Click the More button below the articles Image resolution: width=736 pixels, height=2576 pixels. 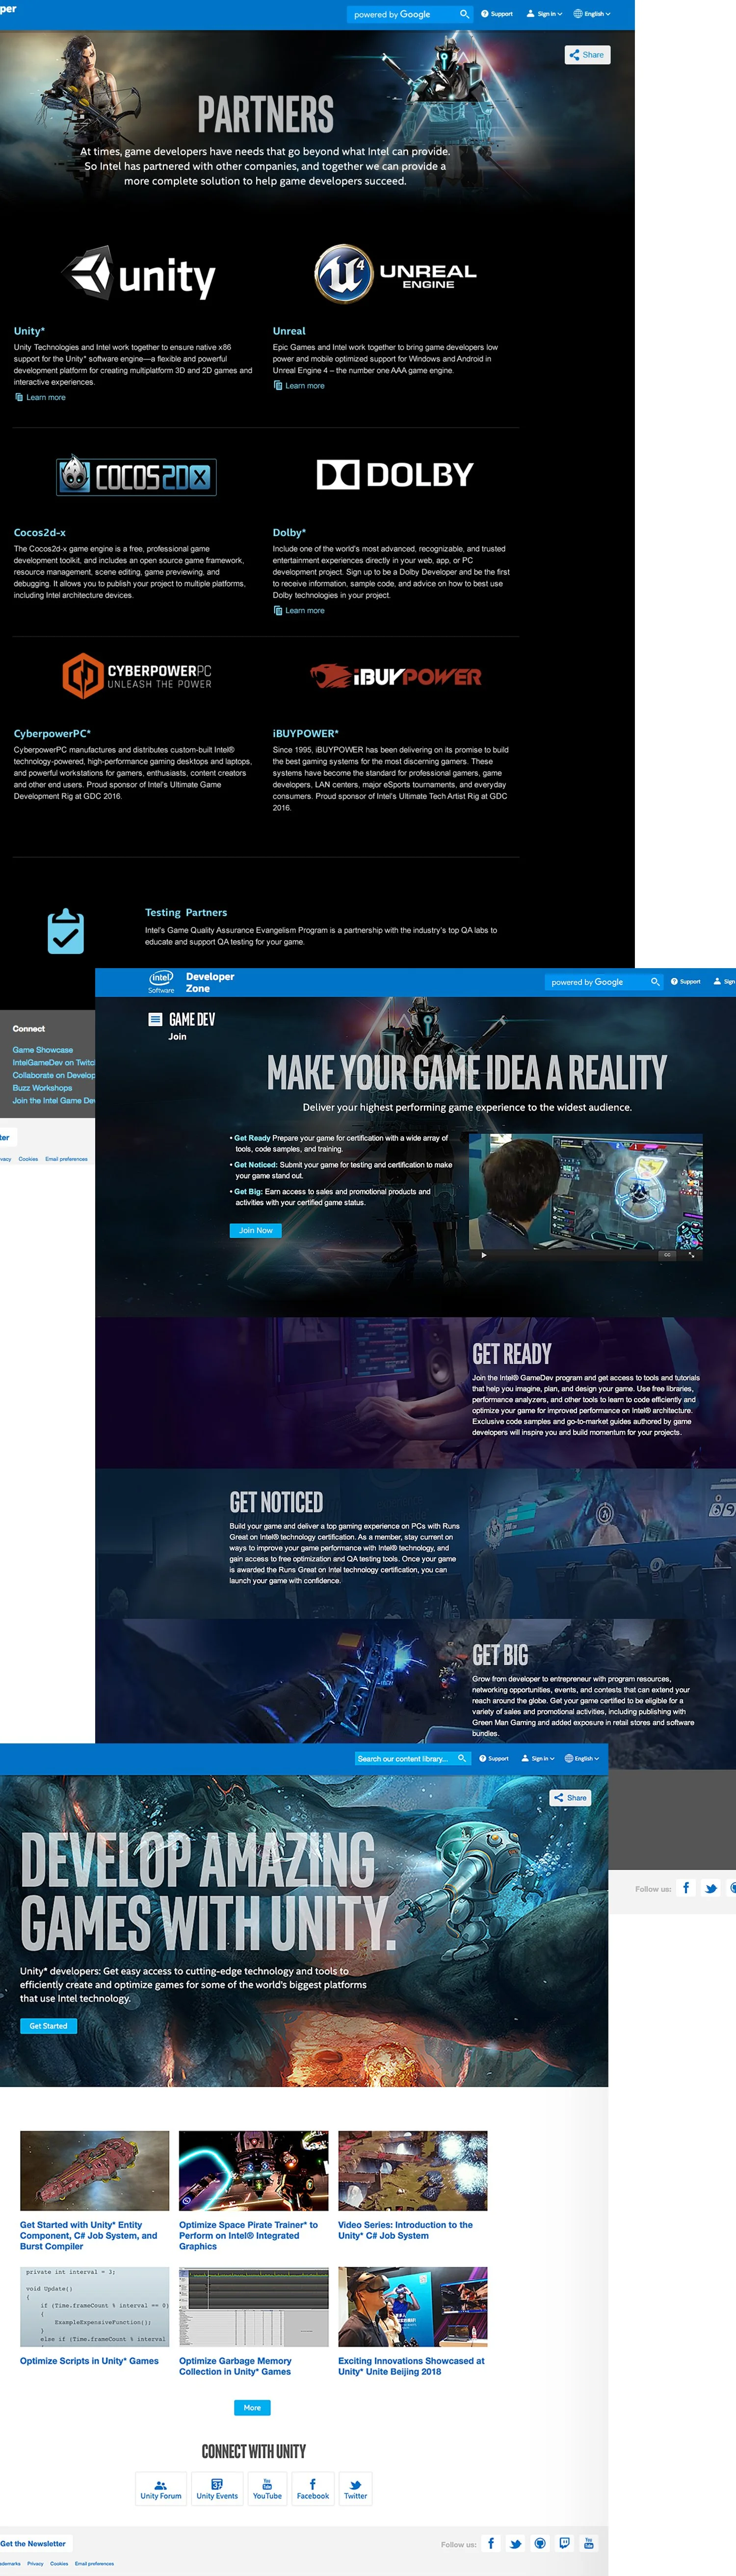pos(253,2408)
